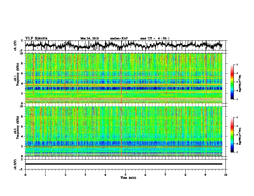Click the ch.1 voltage waveform trace
The height and width of the screenshot is (196, 254).
(x=123, y=45)
